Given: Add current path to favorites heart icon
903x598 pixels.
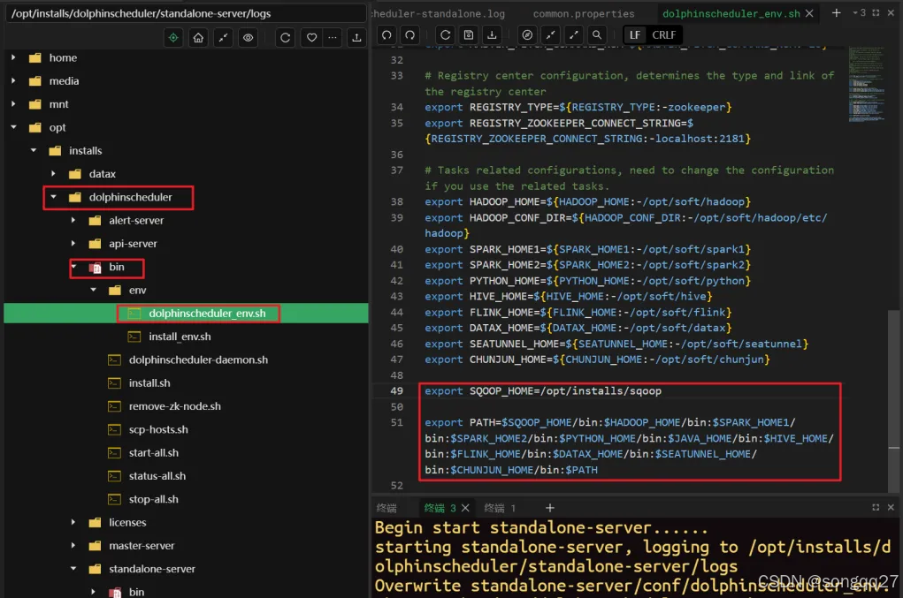Looking at the screenshot, I should (311, 37).
